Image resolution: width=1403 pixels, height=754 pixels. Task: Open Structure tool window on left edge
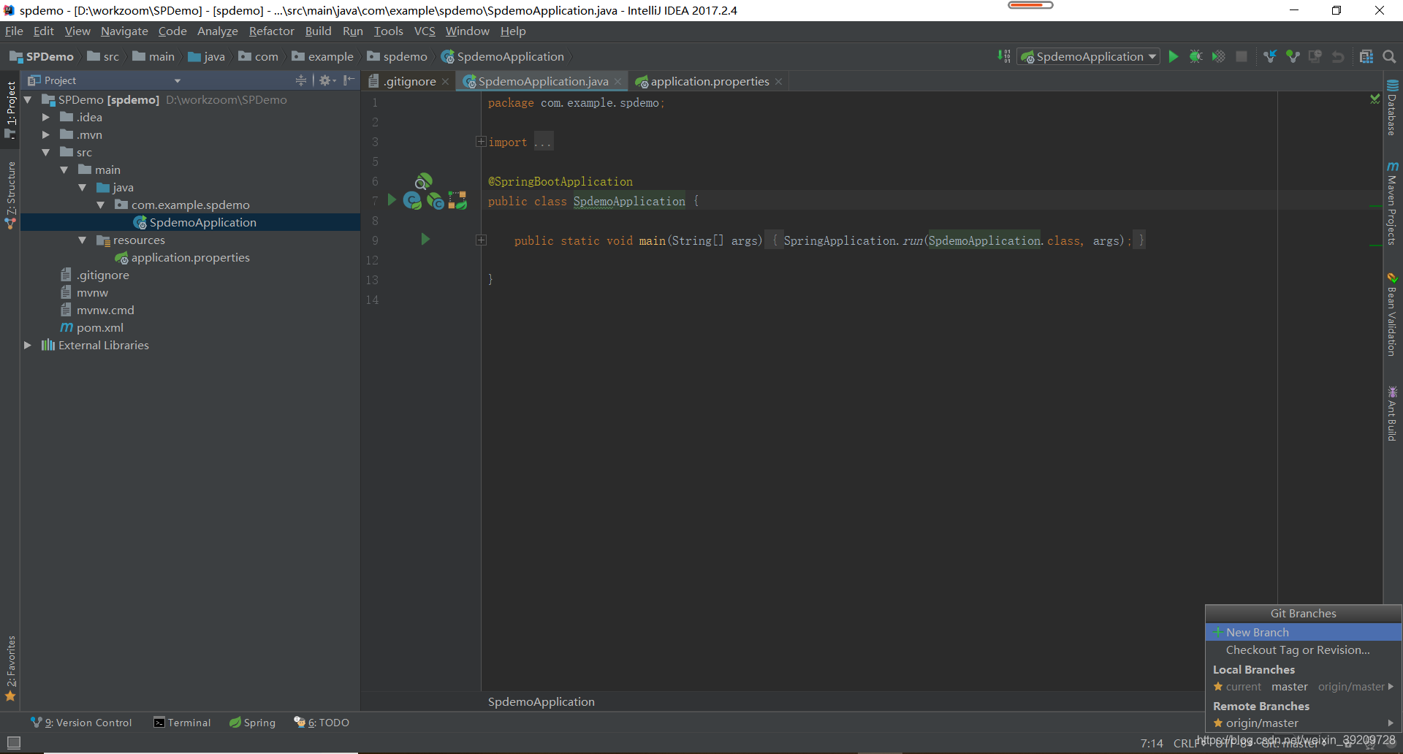click(x=10, y=195)
